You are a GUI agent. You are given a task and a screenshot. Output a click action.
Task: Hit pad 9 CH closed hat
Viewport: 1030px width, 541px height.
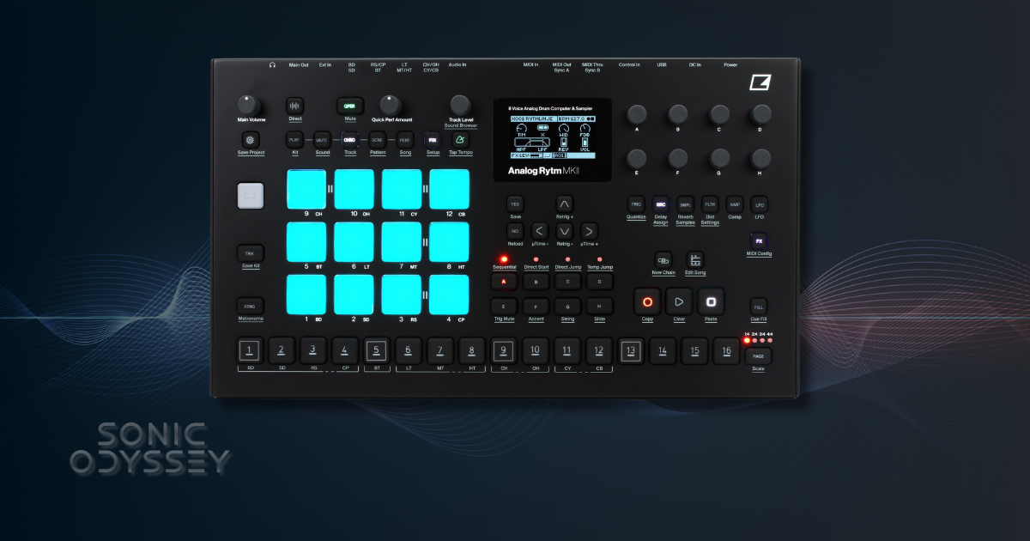[306, 190]
